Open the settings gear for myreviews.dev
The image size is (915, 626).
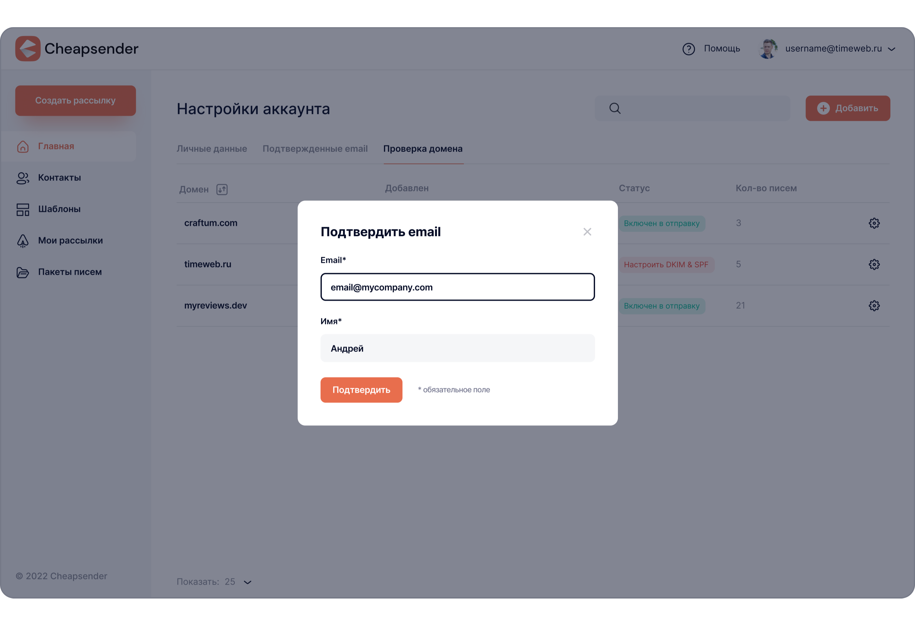tap(874, 306)
